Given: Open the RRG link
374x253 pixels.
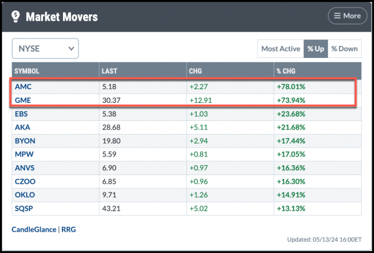Looking at the screenshot, I should 69,229.
